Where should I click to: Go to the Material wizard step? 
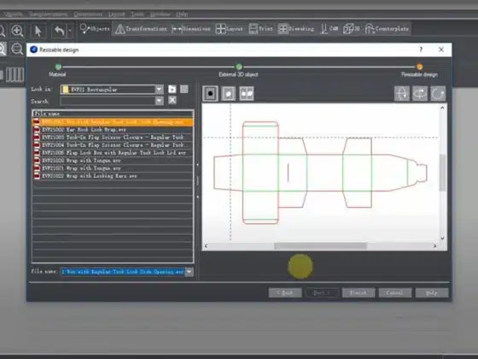point(58,67)
